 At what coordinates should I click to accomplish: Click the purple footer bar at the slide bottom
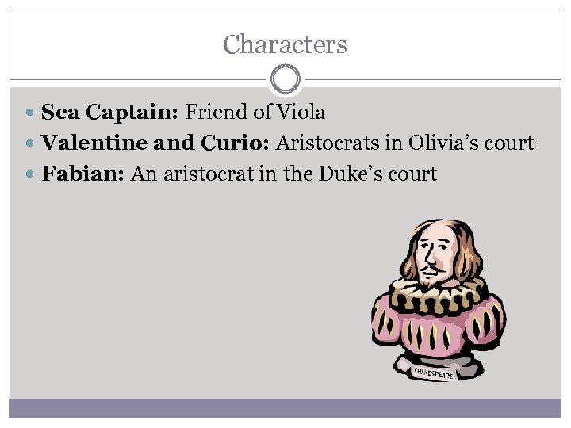click(x=285, y=407)
